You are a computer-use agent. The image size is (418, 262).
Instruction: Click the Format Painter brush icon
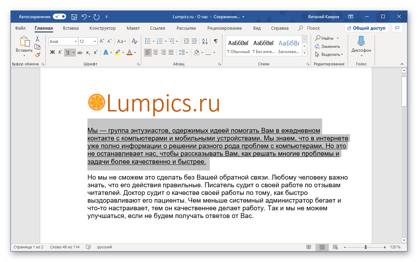coord(37,54)
